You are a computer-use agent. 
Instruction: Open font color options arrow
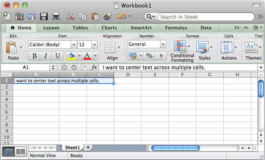(x=95, y=56)
